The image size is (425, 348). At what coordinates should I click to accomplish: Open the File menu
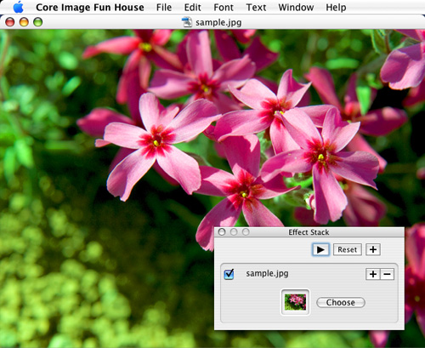tap(164, 7)
